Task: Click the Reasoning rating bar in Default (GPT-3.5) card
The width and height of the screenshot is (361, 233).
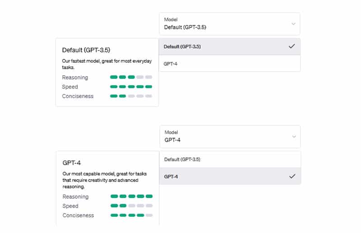Action: coord(131,77)
